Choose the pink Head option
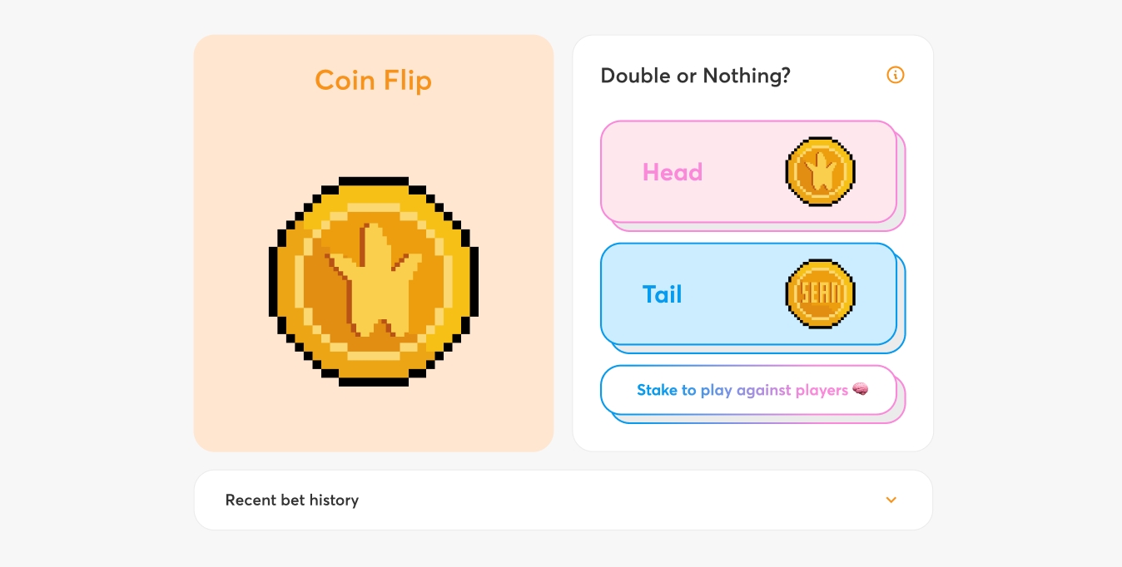 [x=748, y=172]
